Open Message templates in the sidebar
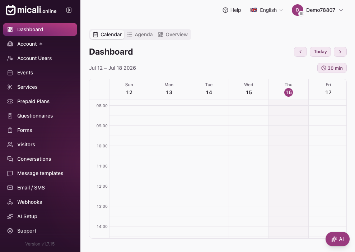 [x=40, y=173]
